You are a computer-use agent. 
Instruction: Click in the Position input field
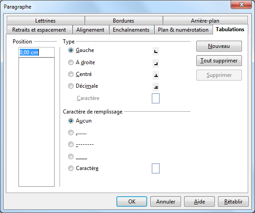pyautogui.click(x=37, y=52)
